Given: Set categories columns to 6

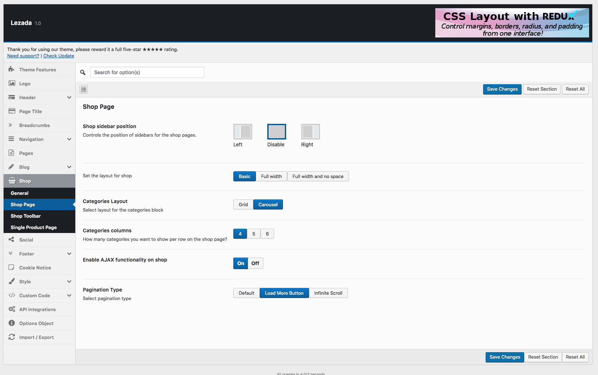Looking at the screenshot, I should click(267, 234).
